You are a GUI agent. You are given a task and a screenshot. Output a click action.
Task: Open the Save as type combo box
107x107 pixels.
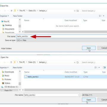pos(62,40)
